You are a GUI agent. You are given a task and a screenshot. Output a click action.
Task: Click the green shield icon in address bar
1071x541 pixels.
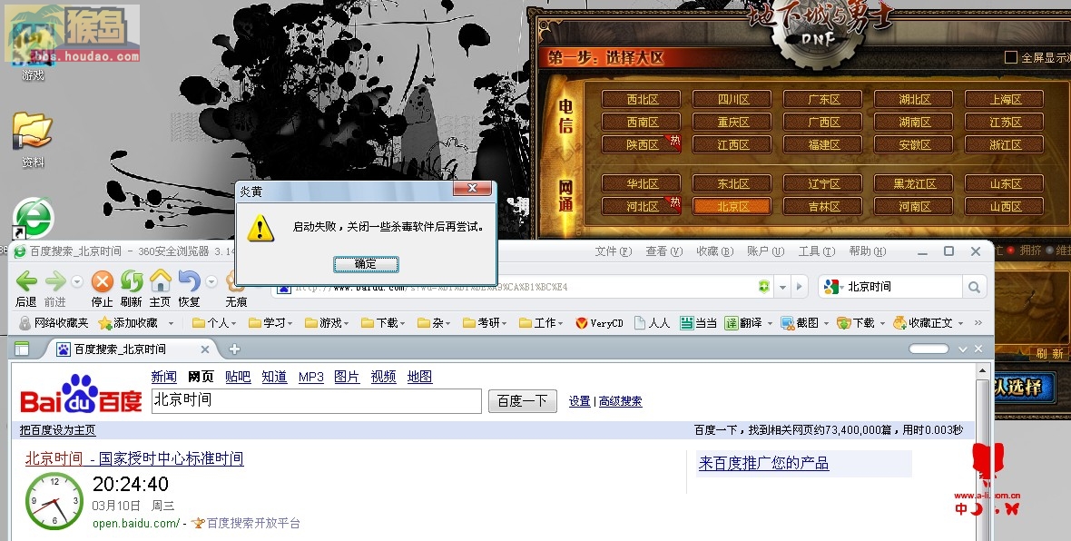click(x=763, y=287)
